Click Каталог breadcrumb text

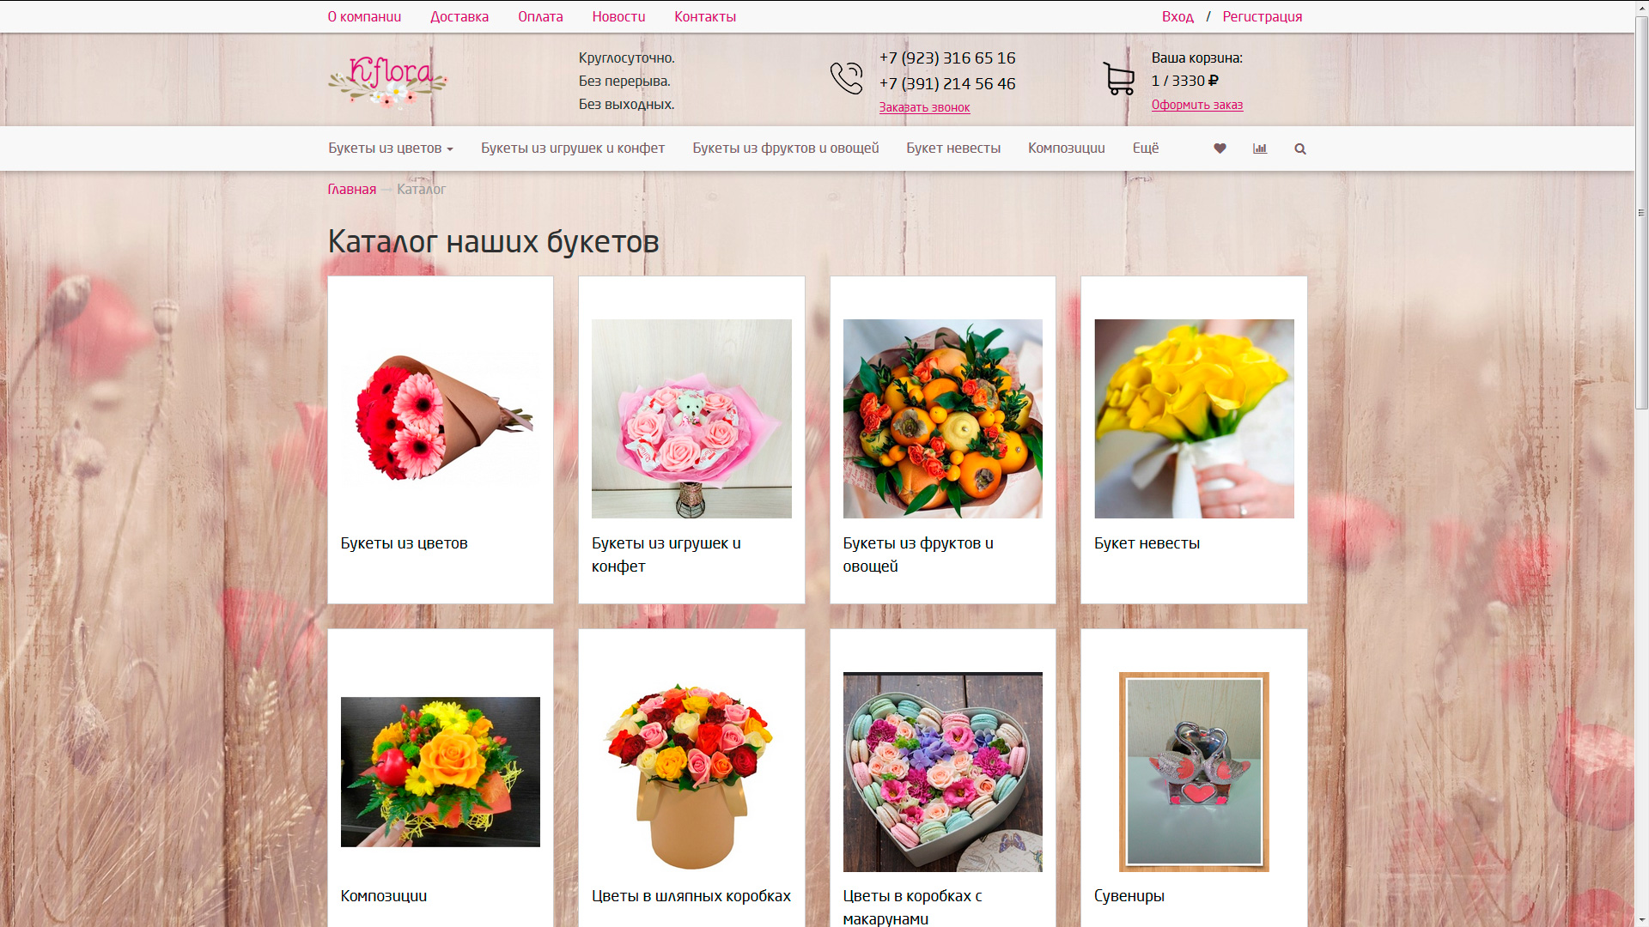coord(421,189)
